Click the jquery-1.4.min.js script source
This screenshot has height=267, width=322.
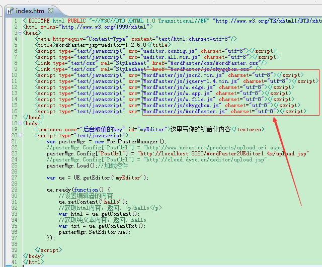click(190, 81)
